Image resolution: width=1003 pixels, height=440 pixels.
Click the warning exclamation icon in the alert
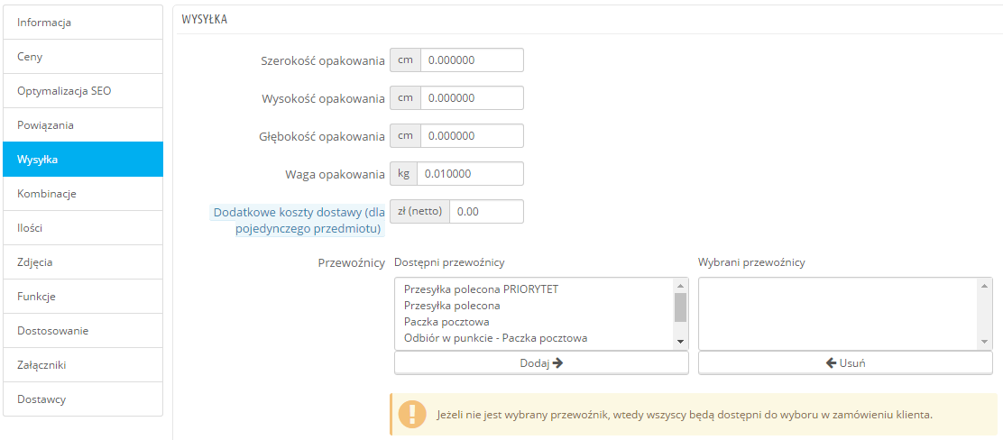click(x=411, y=415)
